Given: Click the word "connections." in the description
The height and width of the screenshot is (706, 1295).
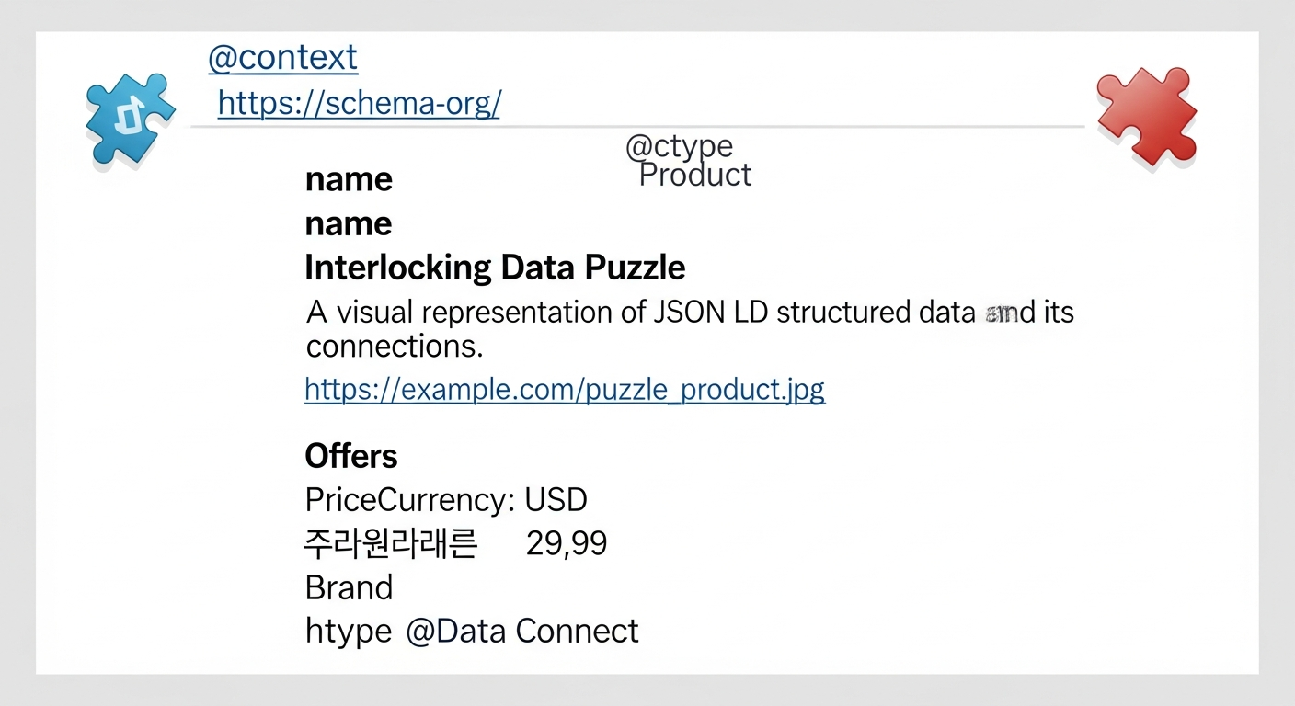Looking at the screenshot, I should pyautogui.click(x=395, y=347).
